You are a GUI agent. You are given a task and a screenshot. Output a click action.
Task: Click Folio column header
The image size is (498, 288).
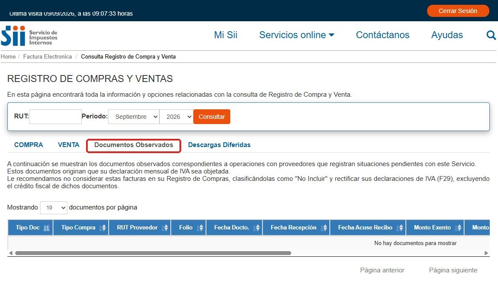(189, 227)
